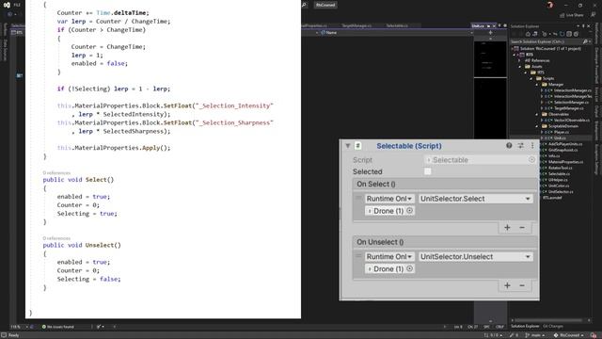Open object picker for On Unselect Drone (1)
The width and height of the screenshot is (602, 339).
(x=410, y=268)
